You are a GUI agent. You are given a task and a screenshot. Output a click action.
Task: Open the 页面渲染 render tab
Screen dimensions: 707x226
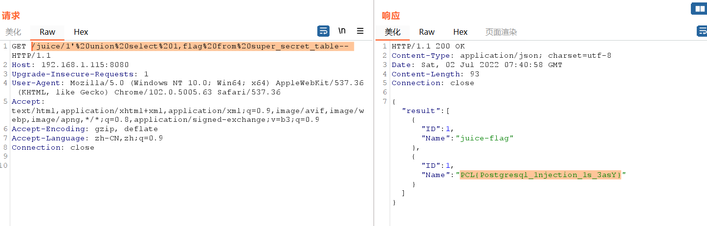(x=501, y=32)
